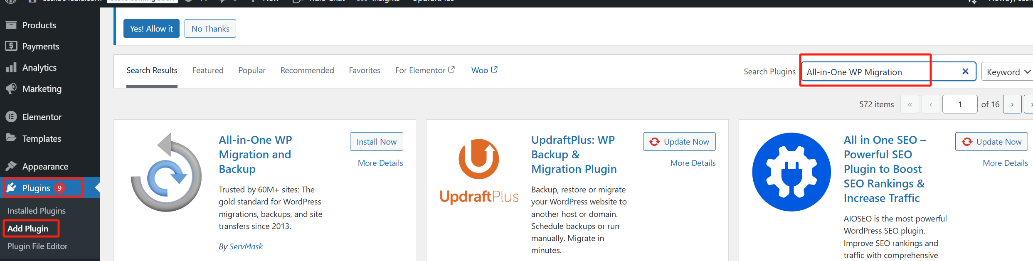Click the All-in-One WP Migration plugin logo
This screenshot has height=261, width=1033.
click(x=166, y=172)
